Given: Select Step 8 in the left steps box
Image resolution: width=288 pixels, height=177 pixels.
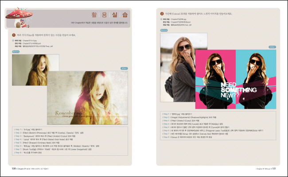Looking at the screenshot, I should tap(18, 152).
